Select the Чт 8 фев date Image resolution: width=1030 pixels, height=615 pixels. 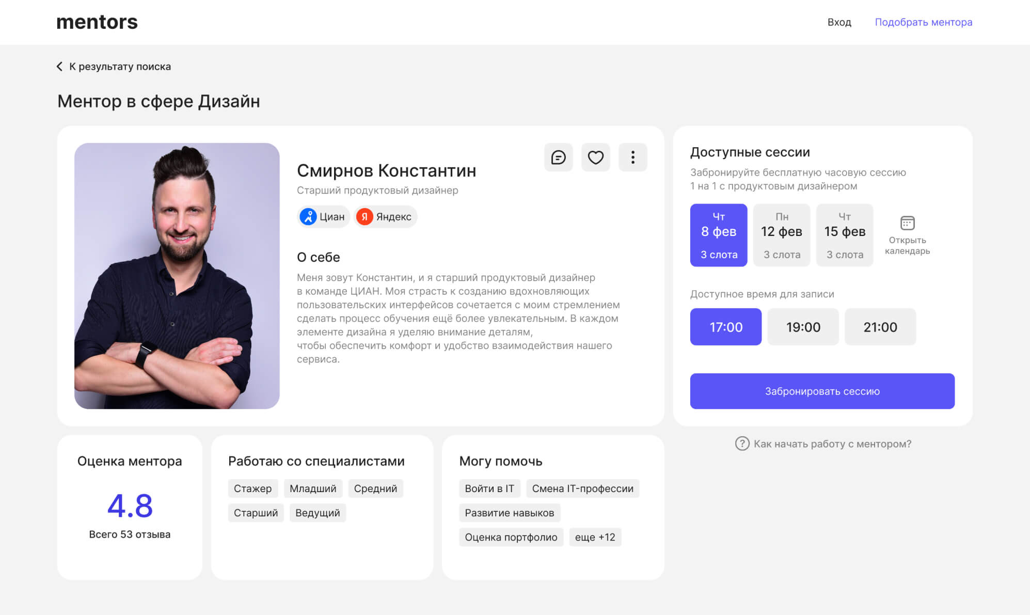(x=718, y=235)
